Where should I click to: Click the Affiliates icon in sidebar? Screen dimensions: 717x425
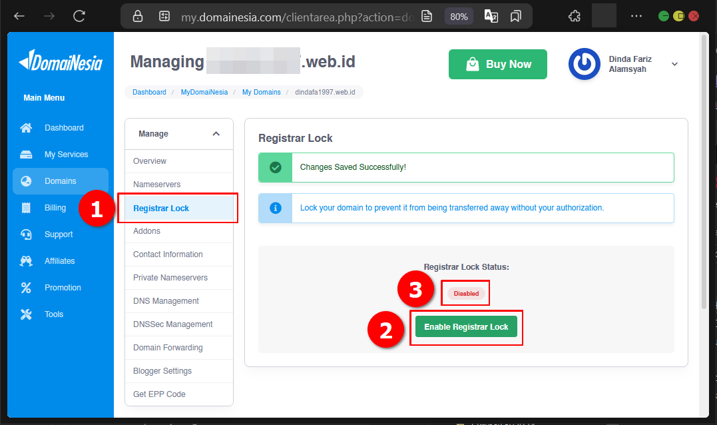[x=26, y=260]
